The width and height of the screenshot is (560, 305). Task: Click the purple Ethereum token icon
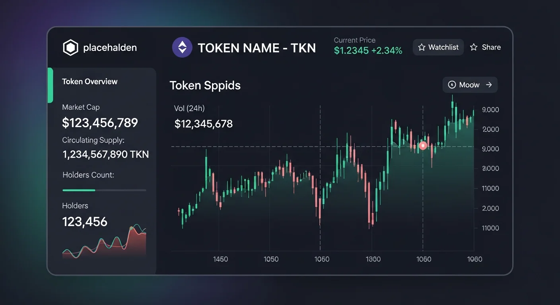182,48
